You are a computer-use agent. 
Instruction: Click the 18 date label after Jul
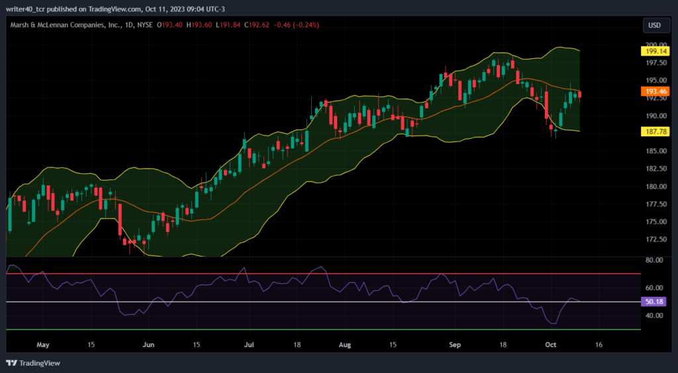pyautogui.click(x=297, y=345)
